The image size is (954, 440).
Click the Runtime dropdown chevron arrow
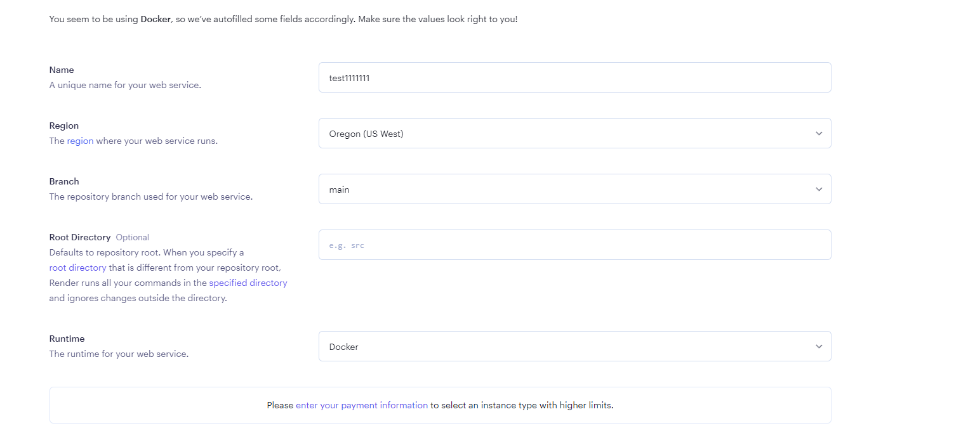(x=819, y=347)
